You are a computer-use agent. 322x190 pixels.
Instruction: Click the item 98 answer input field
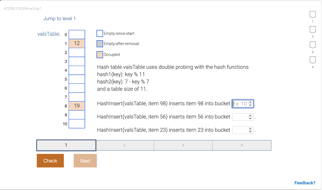(x=241, y=104)
